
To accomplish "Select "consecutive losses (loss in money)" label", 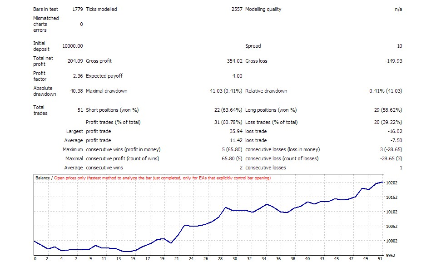I will click(282, 150).
